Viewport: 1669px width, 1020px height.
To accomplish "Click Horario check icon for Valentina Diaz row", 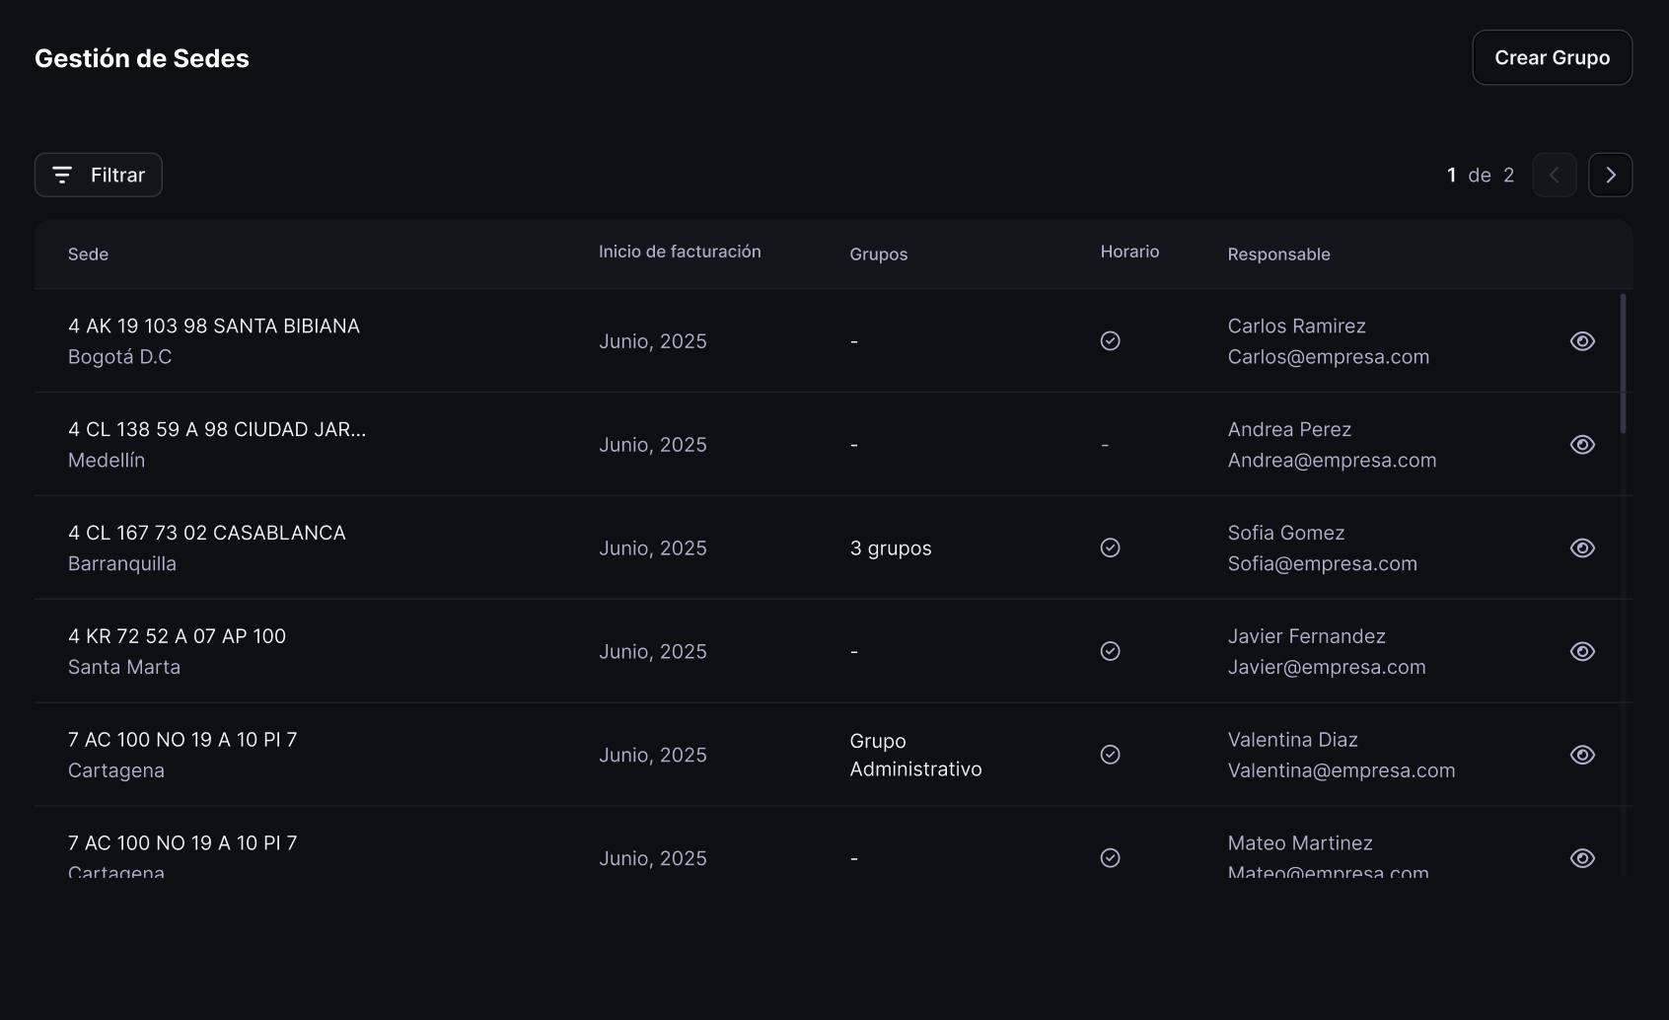I will pyautogui.click(x=1110, y=755).
